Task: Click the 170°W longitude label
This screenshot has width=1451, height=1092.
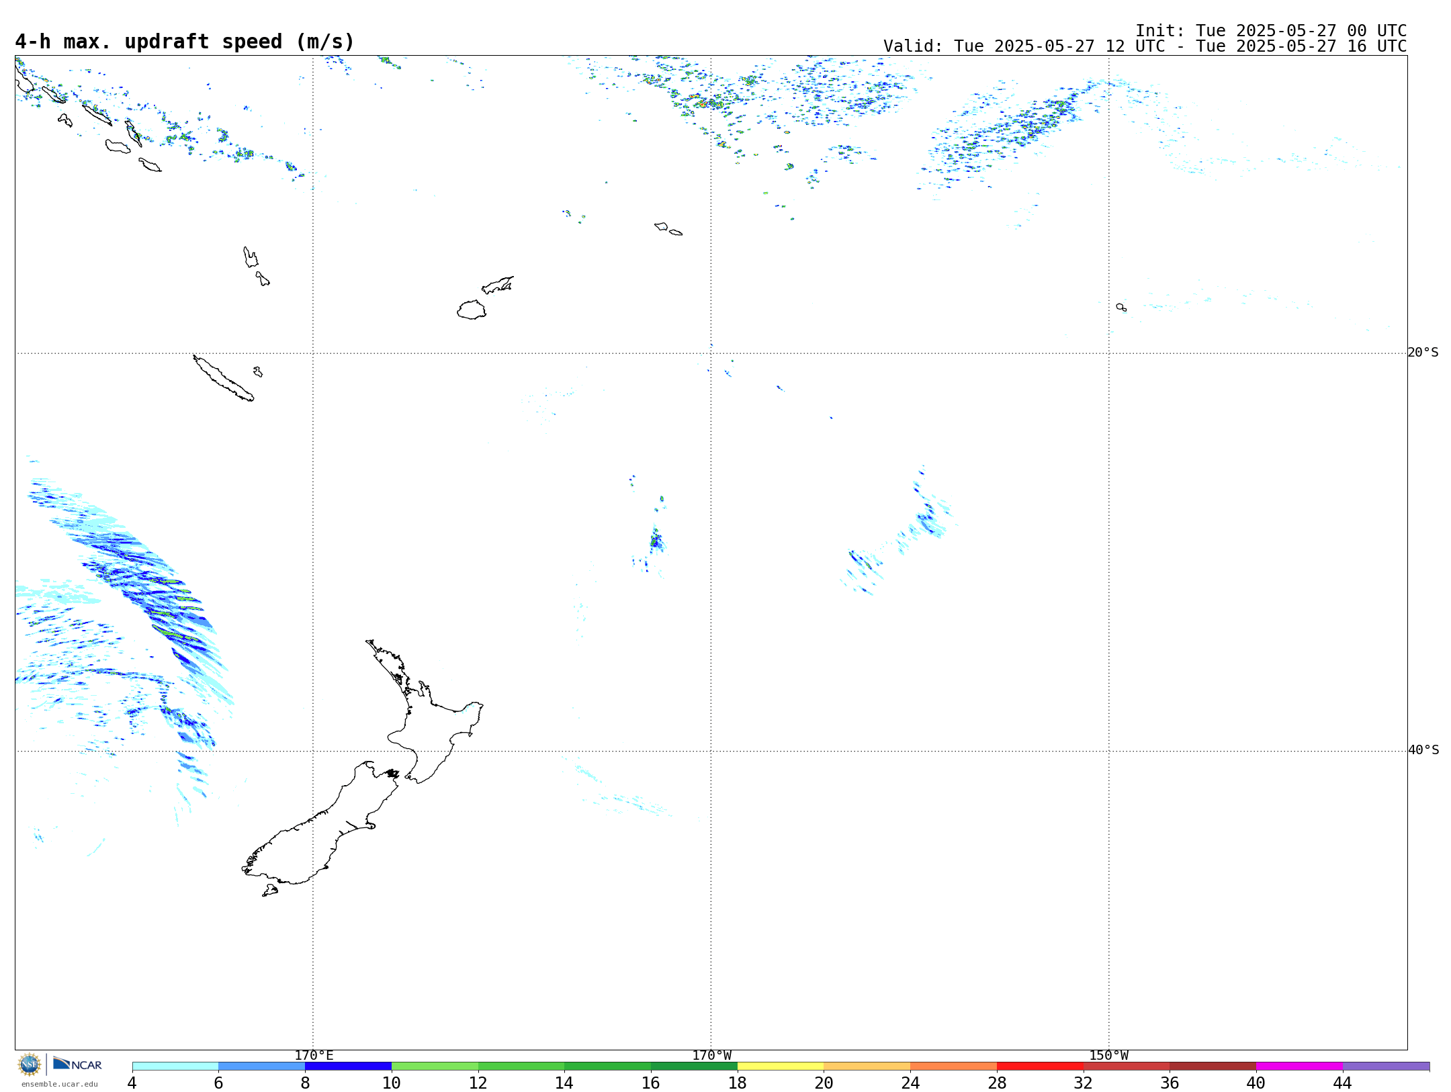Action: click(x=711, y=1056)
